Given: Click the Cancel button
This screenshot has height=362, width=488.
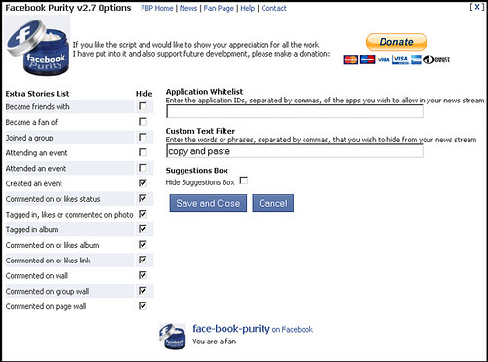Looking at the screenshot, I should (273, 203).
